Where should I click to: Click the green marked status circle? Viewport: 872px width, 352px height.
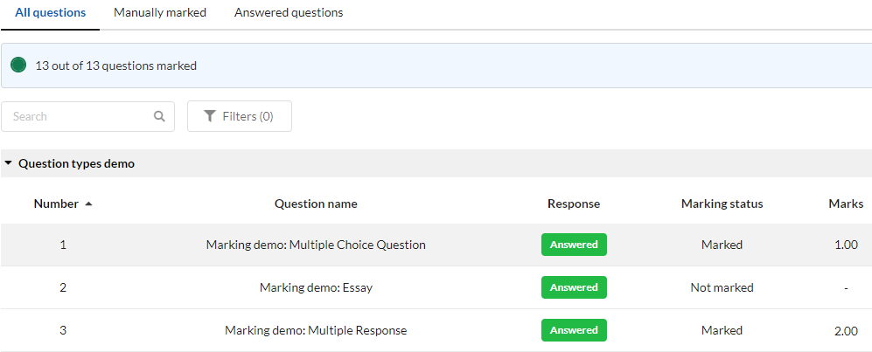(18, 66)
